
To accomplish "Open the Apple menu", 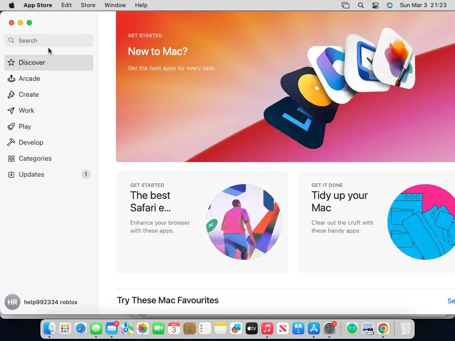I will [x=12, y=5].
